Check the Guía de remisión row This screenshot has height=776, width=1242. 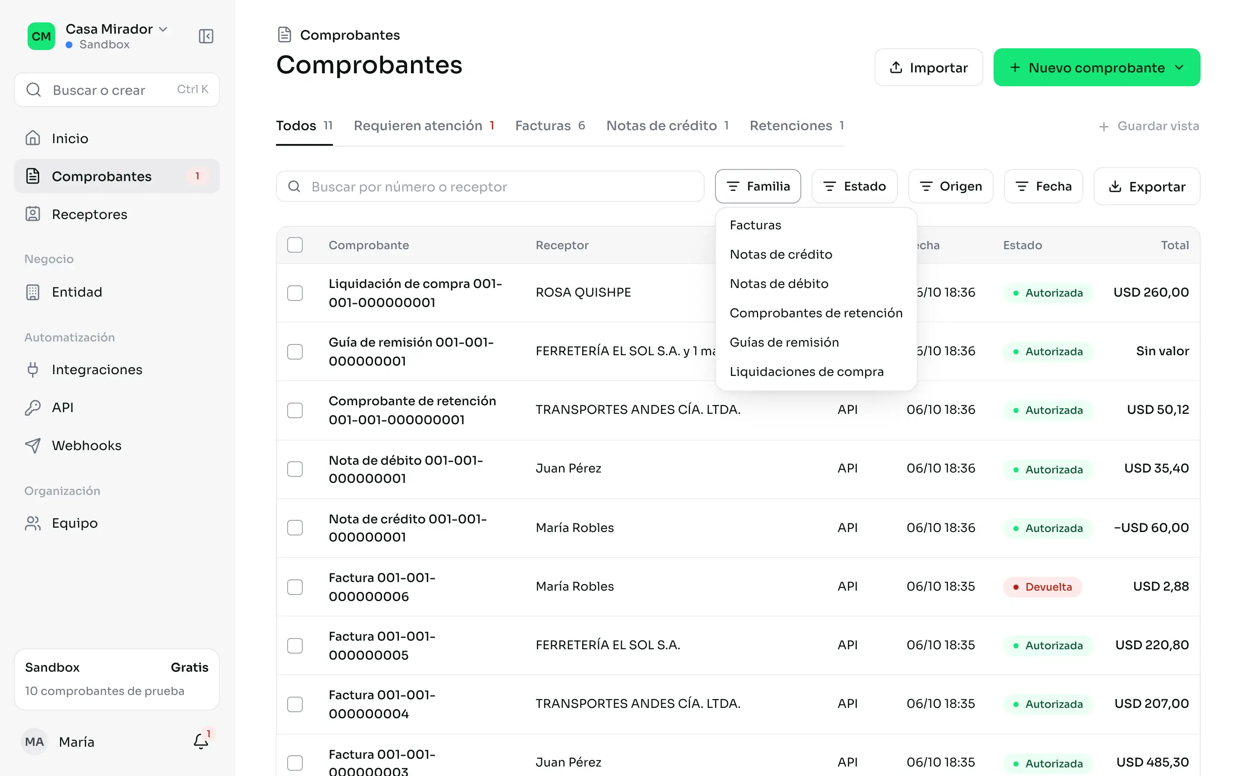(295, 351)
